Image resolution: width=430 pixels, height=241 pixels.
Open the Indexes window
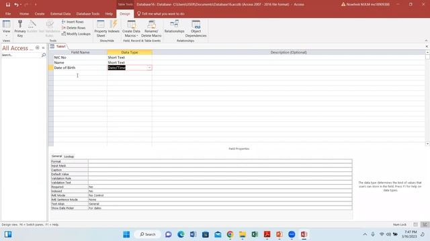[x=114, y=27]
